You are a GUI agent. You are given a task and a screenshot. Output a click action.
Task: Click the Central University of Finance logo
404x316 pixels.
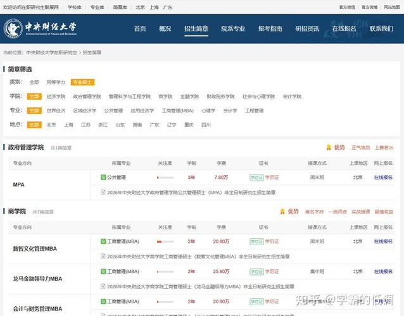(x=40, y=28)
